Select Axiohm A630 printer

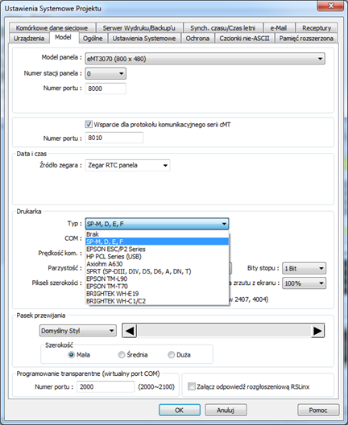(x=157, y=264)
